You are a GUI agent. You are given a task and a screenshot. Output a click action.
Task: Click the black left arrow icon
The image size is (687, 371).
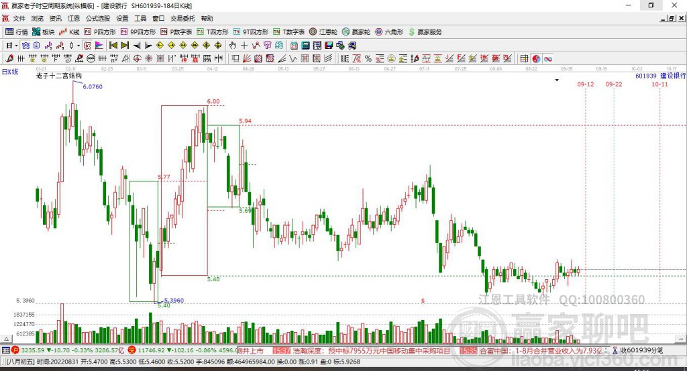(x=137, y=46)
